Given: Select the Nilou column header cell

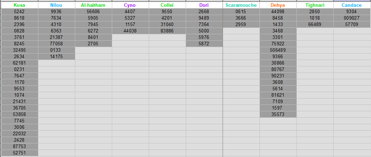Looking at the screenshot, I should pyautogui.click(x=57, y=5).
